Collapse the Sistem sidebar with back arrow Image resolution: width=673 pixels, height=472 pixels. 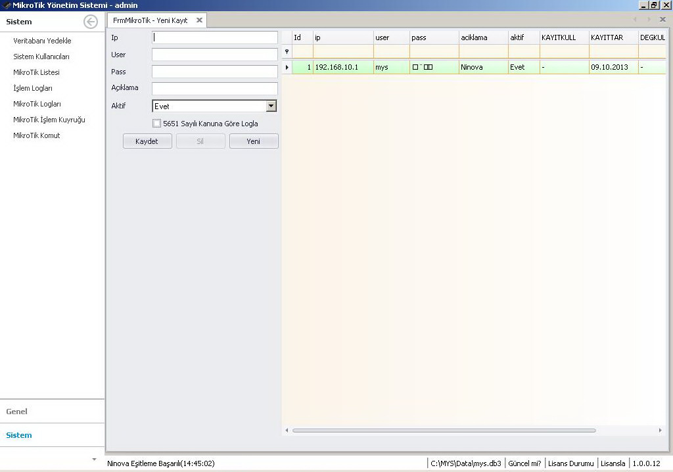click(x=91, y=22)
